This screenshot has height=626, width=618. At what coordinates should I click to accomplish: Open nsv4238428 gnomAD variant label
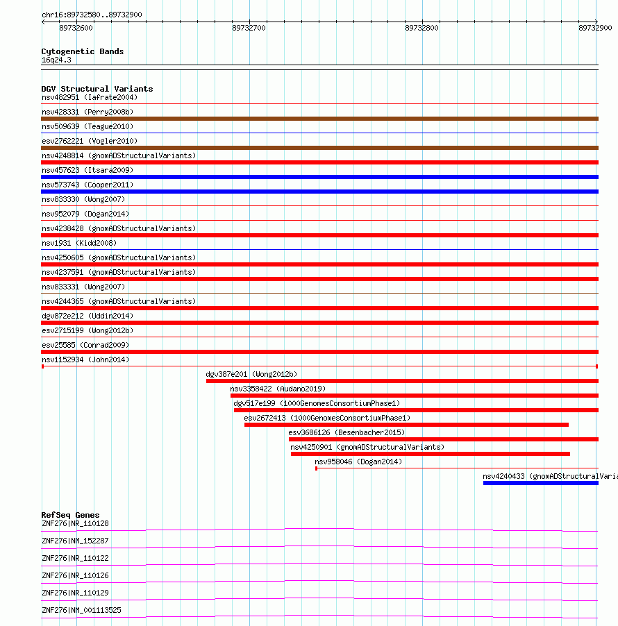tap(119, 229)
